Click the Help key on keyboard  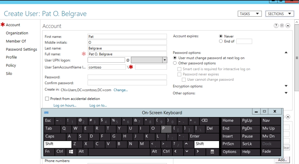coord(250,151)
